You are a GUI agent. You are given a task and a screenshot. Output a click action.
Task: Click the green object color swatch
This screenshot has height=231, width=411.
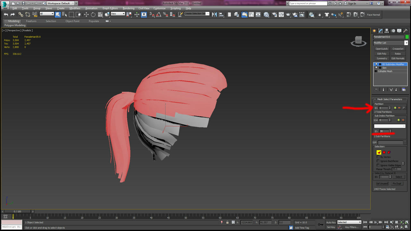click(407, 37)
